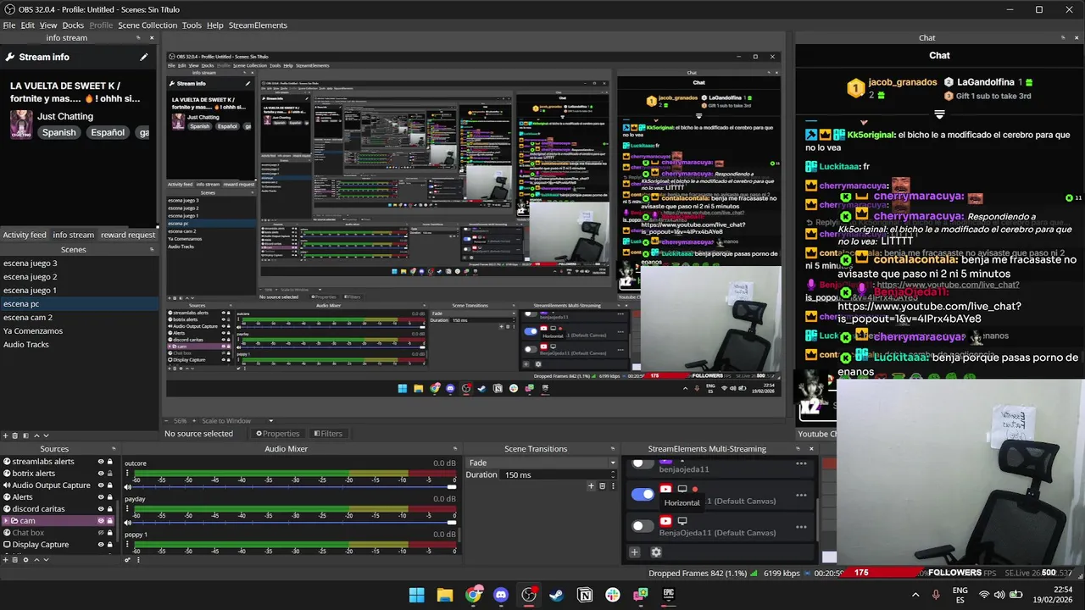Open the File menu
Screen dimensions: 1085x610
(x=9, y=25)
